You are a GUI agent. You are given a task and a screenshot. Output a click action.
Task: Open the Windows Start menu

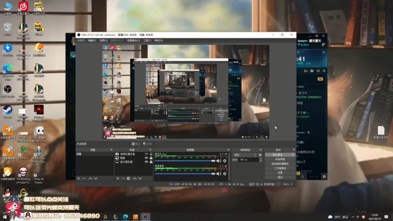tap(4, 217)
